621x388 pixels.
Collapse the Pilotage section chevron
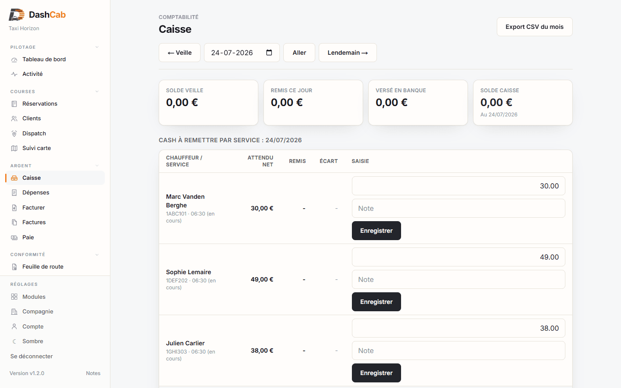tap(97, 47)
